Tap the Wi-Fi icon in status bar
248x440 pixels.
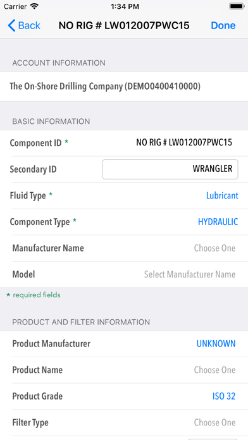(x=34, y=6)
